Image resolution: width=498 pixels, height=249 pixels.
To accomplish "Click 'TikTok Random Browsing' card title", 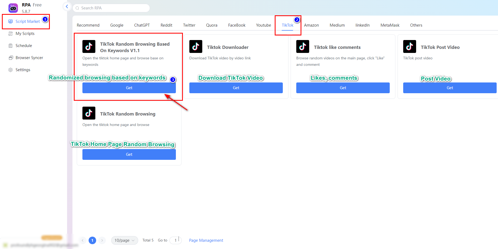I will click(128, 114).
